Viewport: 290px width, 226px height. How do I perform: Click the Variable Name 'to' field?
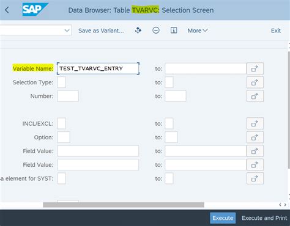click(x=206, y=68)
